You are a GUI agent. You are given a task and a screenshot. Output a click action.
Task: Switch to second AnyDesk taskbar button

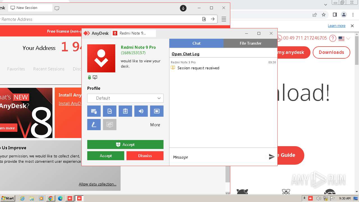tap(79, 198)
